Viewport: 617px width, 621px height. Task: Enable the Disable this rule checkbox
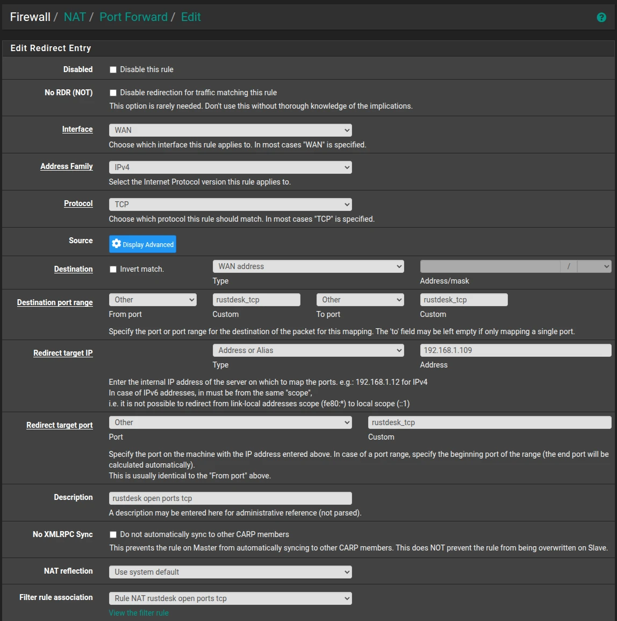(x=113, y=70)
